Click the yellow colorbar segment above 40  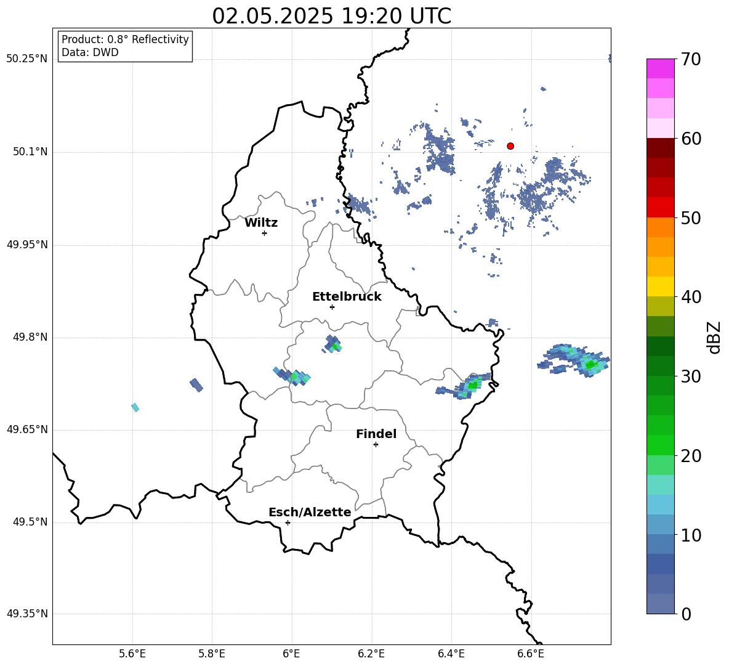pyautogui.click(x=660, y=286)
